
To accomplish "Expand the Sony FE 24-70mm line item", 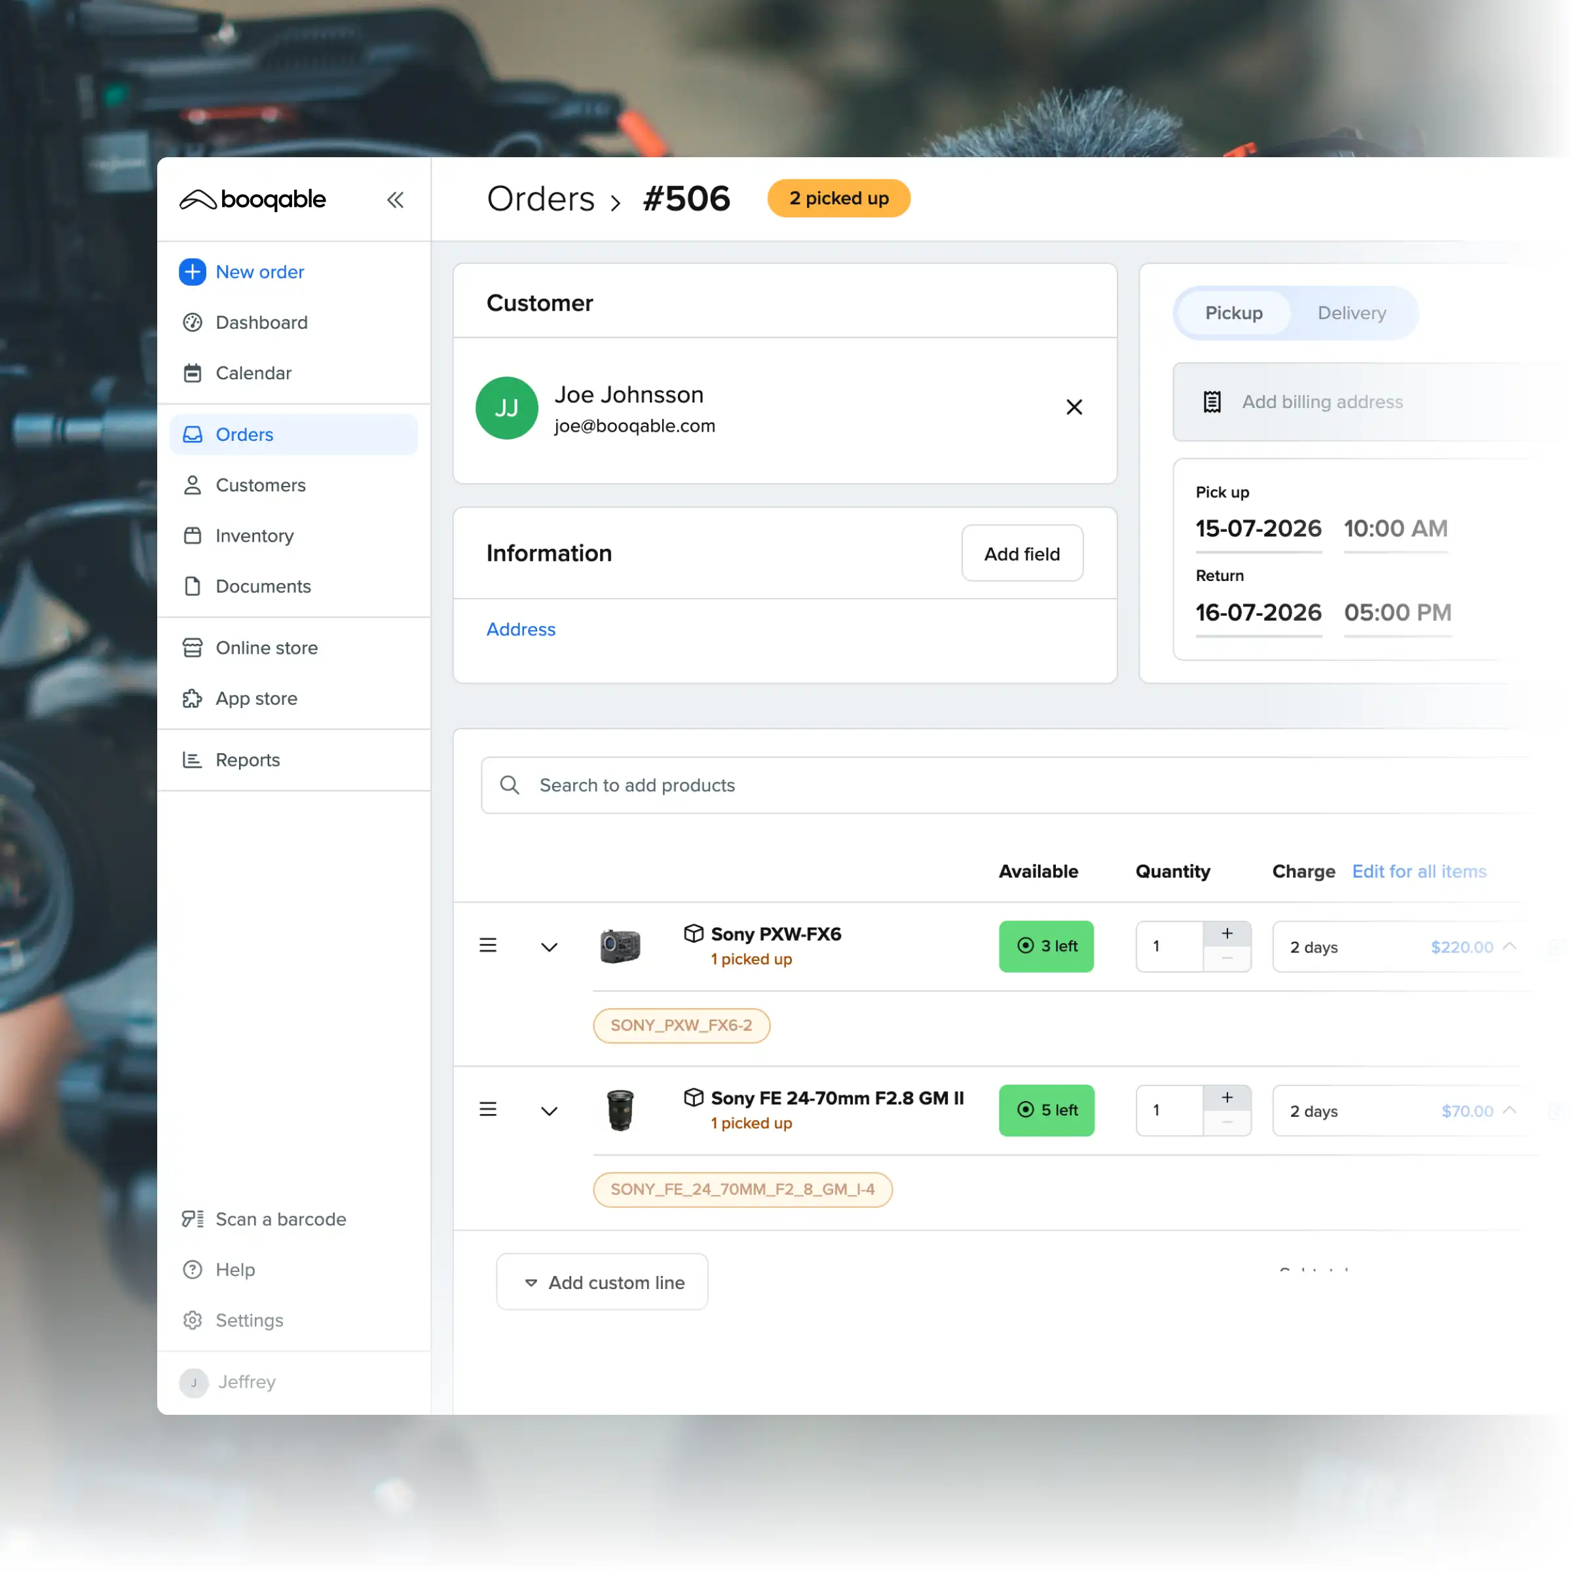I will point(550,1110).
